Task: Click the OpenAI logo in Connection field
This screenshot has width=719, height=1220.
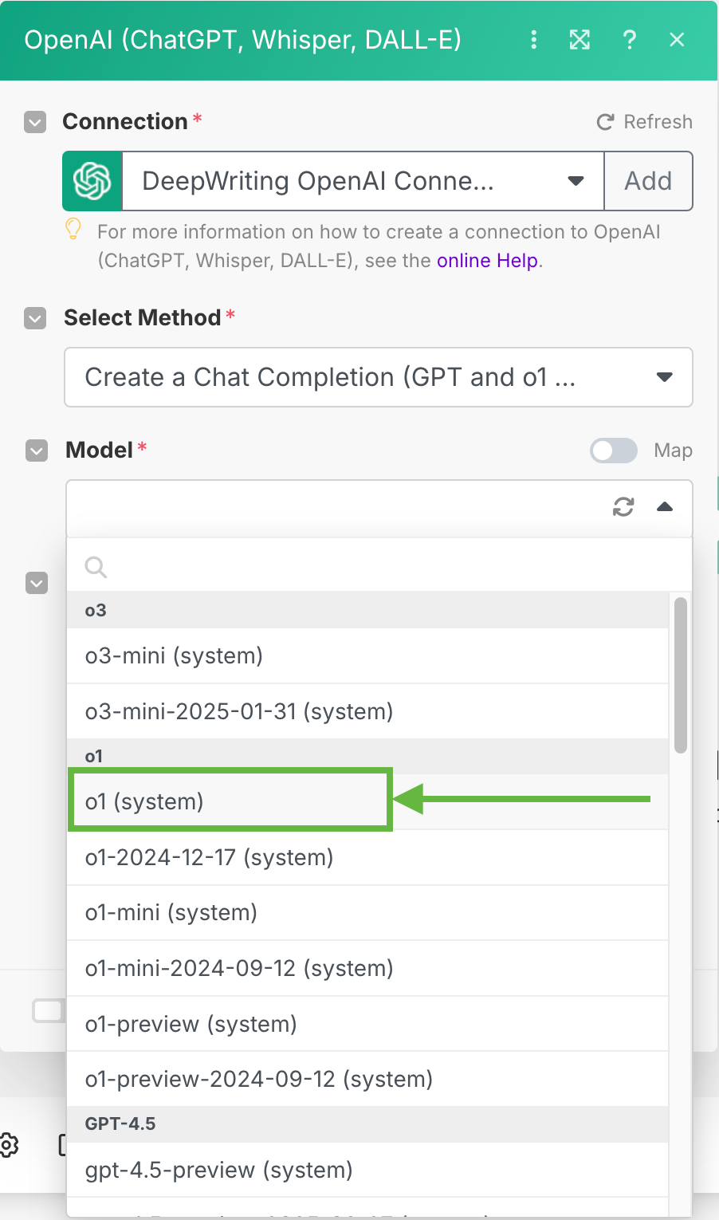Action: pos(92,181)
